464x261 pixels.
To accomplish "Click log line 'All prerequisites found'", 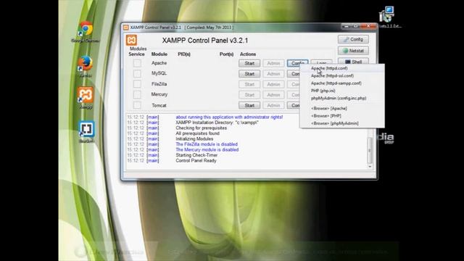I will (x=197, y=133).
